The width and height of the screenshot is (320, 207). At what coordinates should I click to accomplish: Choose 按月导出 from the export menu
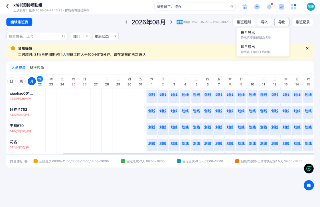click(x=263, y=35)
